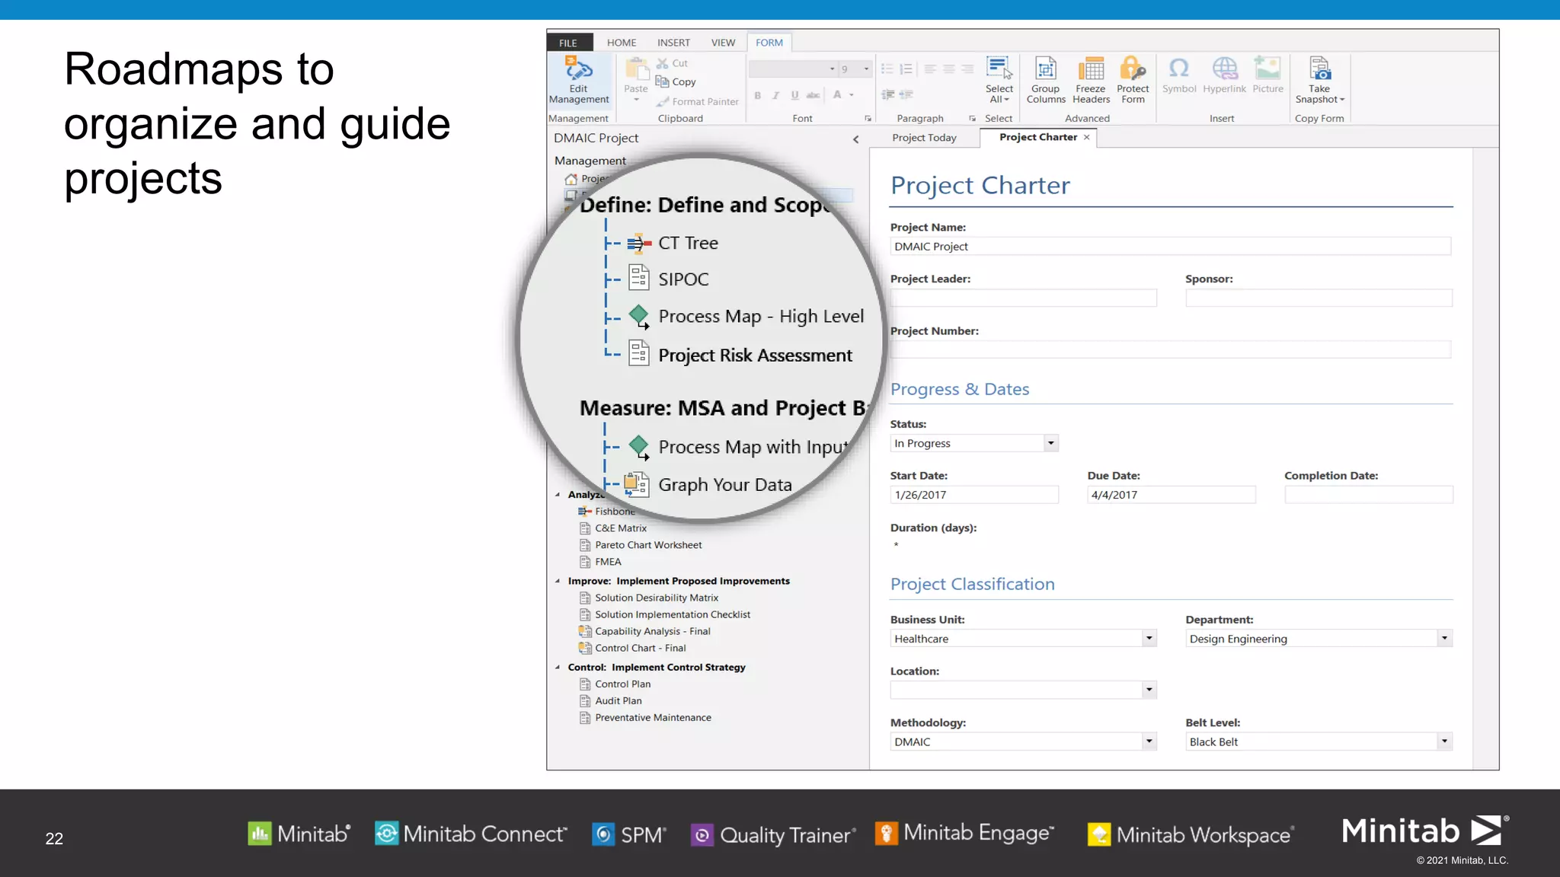The image size is (1560, 877).
Task: Collapse the Control phase tree group
Action: [558, 667]
